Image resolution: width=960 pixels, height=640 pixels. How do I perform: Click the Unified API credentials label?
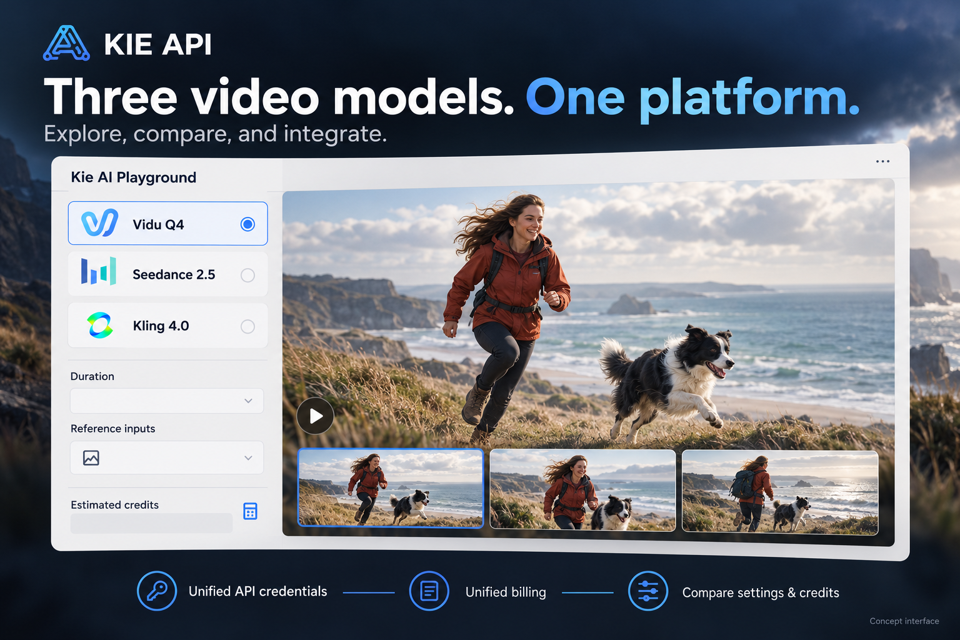pos(258,591)
